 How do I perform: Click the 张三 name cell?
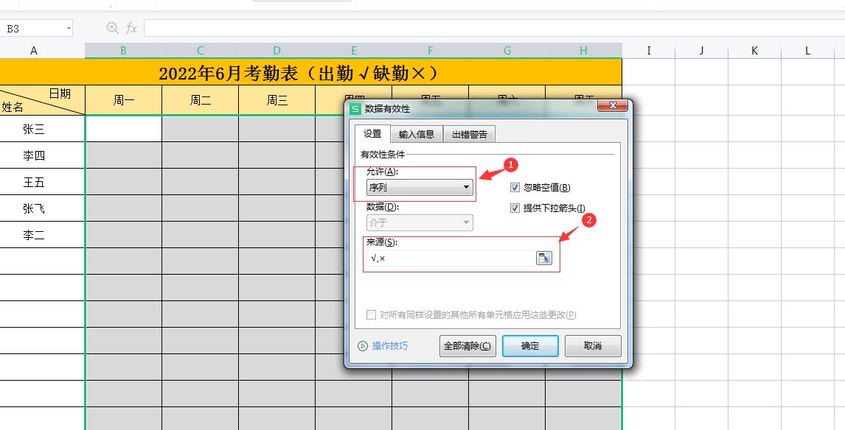tap(42, 129)
